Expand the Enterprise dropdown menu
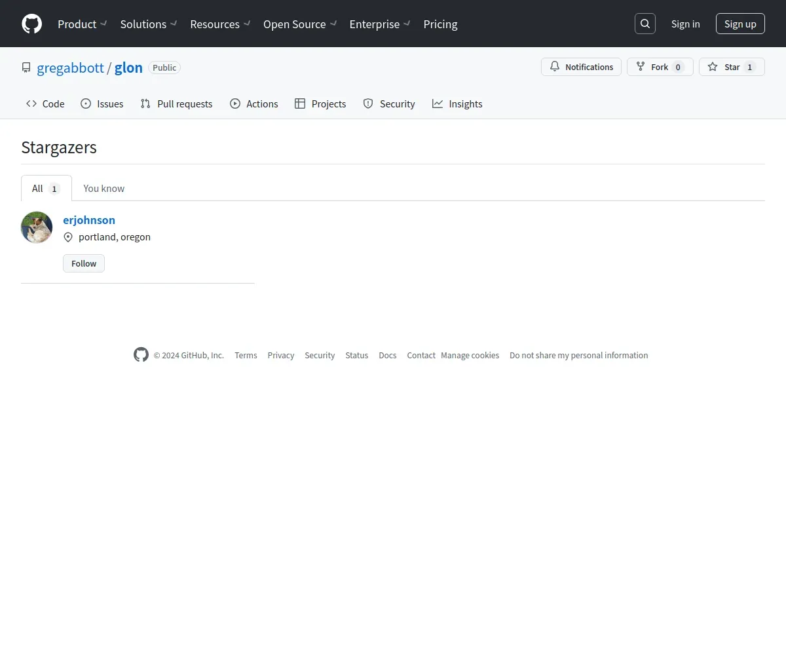Viewport: 786px width, 655px height. point(380,24)
